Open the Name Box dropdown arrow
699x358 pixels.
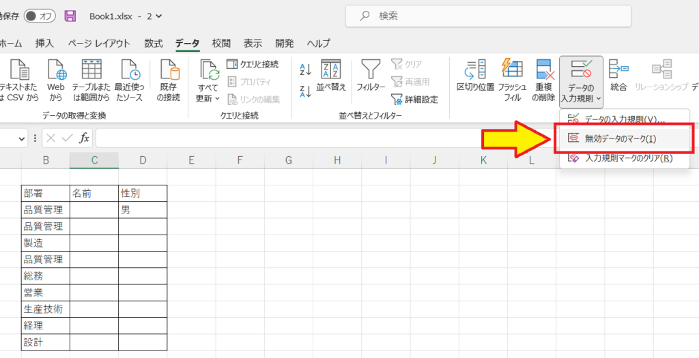coord(23,138)
